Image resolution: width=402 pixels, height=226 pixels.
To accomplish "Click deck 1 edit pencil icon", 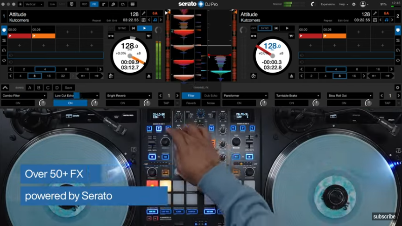I will tap(144, 14).
